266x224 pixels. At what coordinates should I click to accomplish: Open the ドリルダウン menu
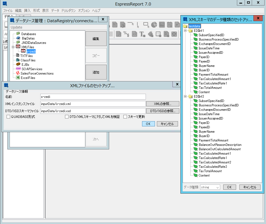69,10
